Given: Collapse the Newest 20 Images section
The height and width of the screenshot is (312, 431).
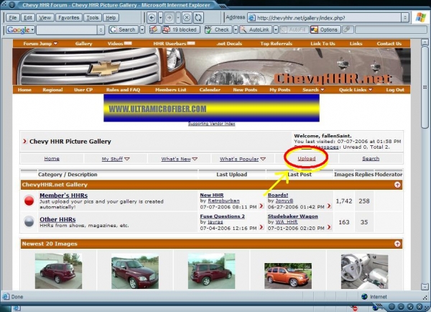Looking at the screenshot, I should (397, 244).
